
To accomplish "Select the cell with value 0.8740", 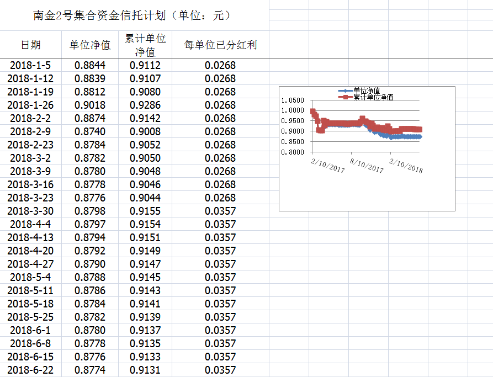I will point(90,131).
